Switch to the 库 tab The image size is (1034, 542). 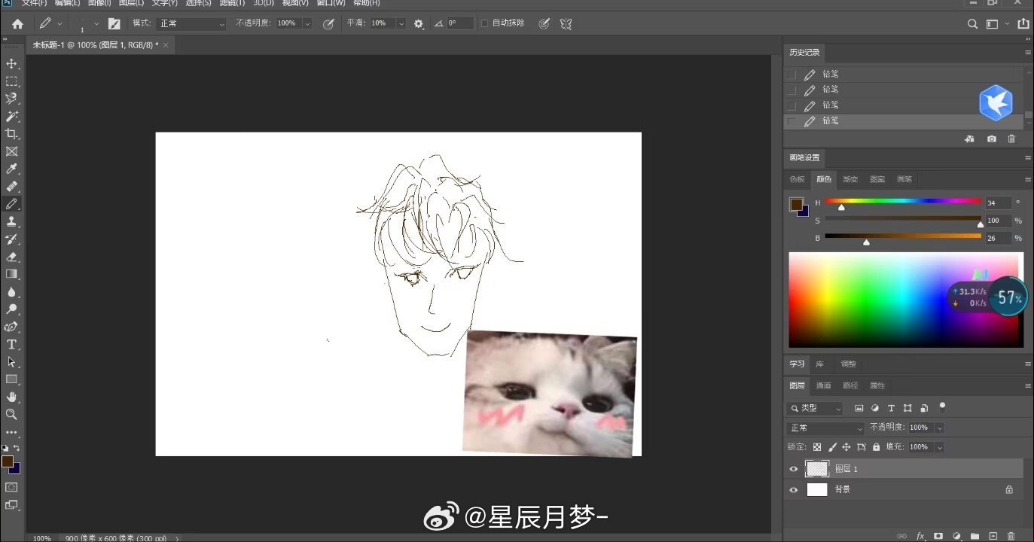pyautogui.click(x=819, y=364)
